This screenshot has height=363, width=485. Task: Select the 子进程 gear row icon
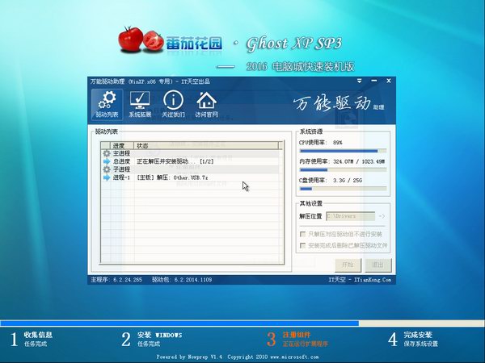(106, 169)
